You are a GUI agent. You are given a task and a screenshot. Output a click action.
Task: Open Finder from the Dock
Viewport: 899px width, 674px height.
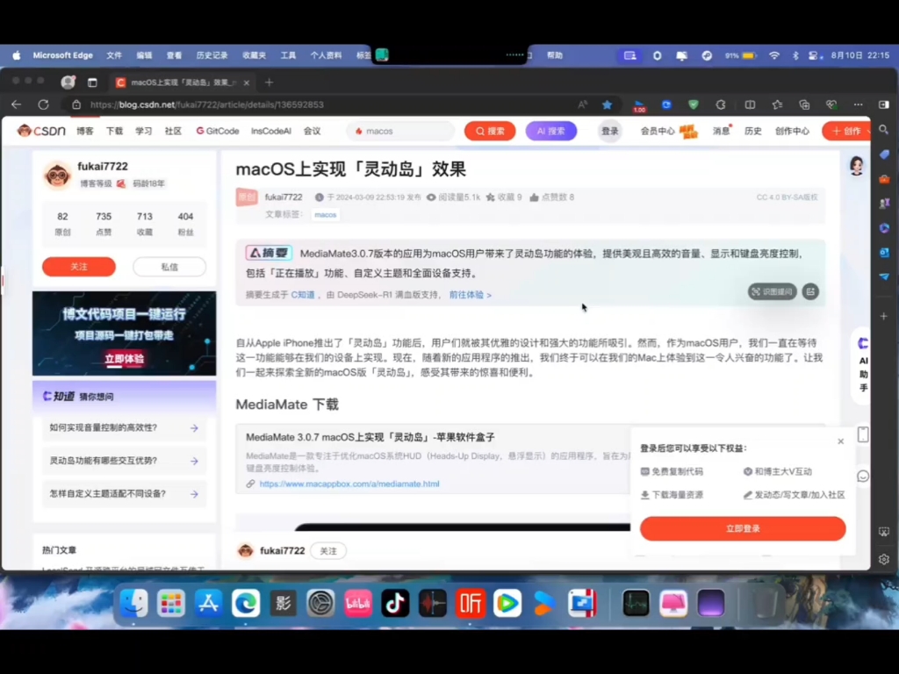(133, 603)
